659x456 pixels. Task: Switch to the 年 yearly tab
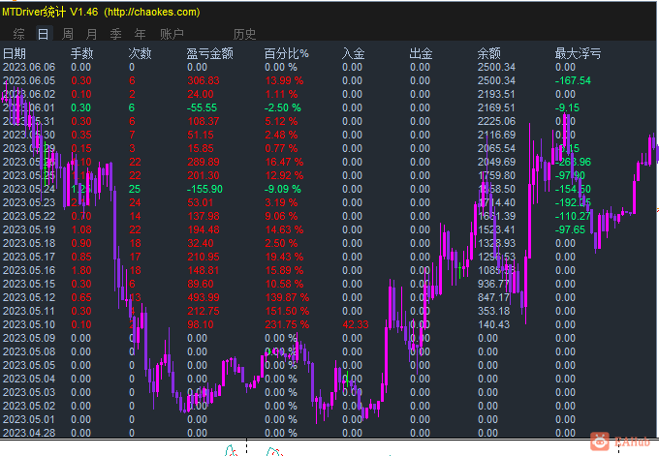(140, 34)
